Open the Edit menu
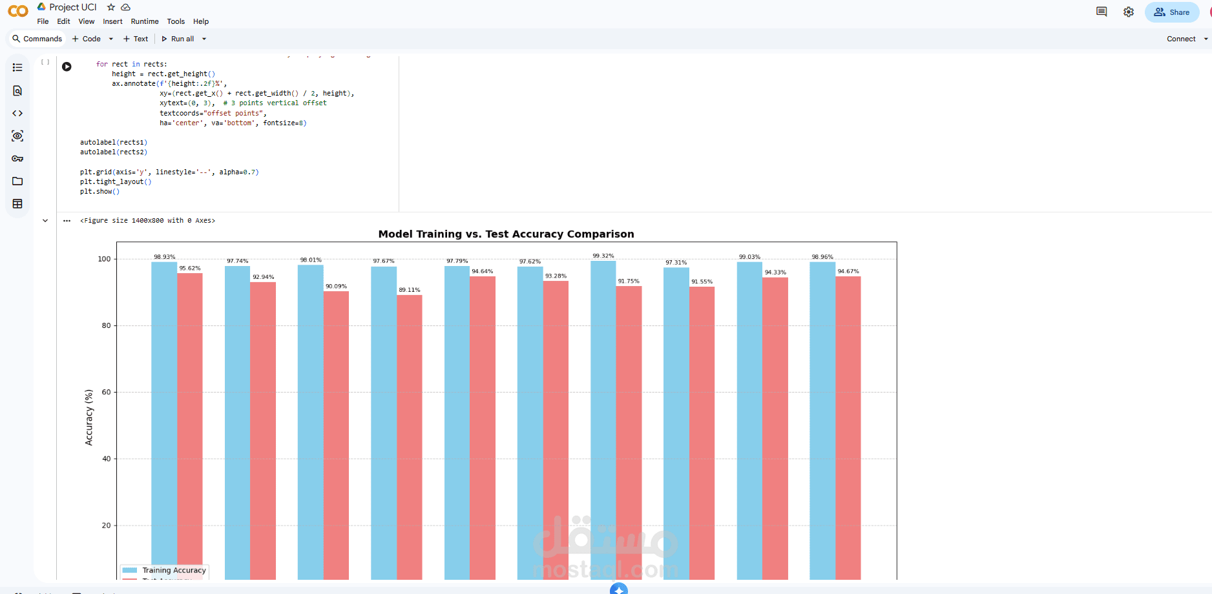 pyautogui.click(x=63, y=21)
